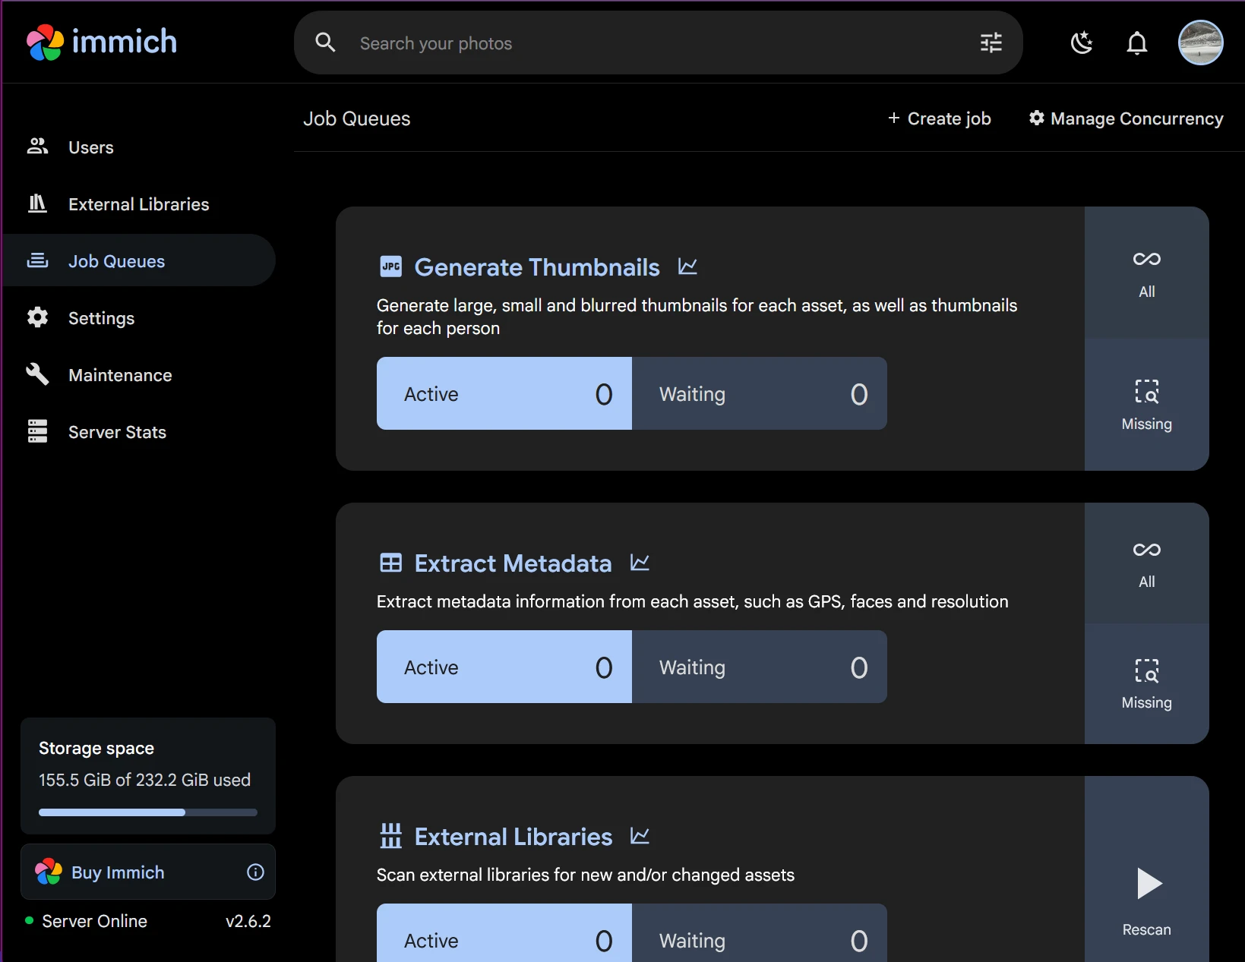The image size is (1245, 962).
Task: Open the Generate Thumbnails statistics chart icon
Action: (x=687, y=267)
